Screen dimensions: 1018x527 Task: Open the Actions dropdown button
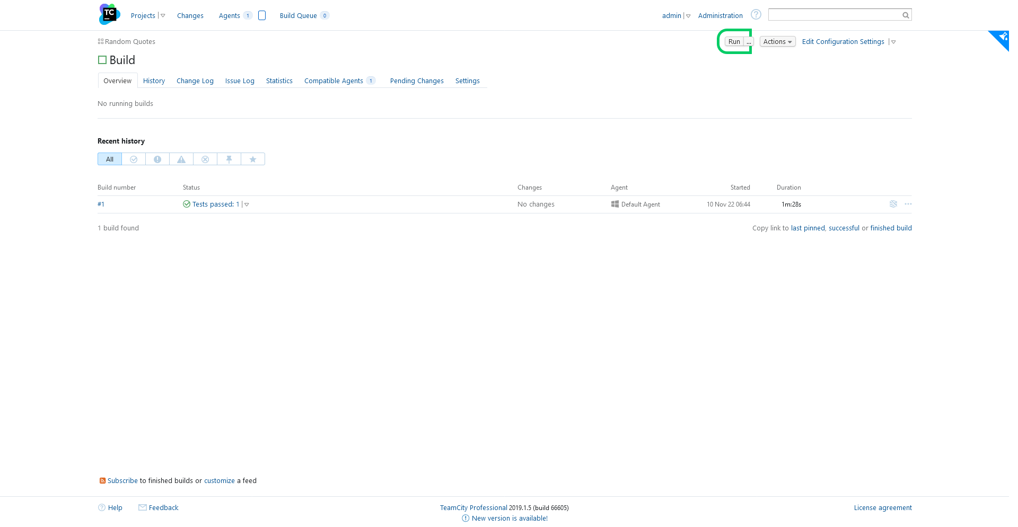(778, 41)
